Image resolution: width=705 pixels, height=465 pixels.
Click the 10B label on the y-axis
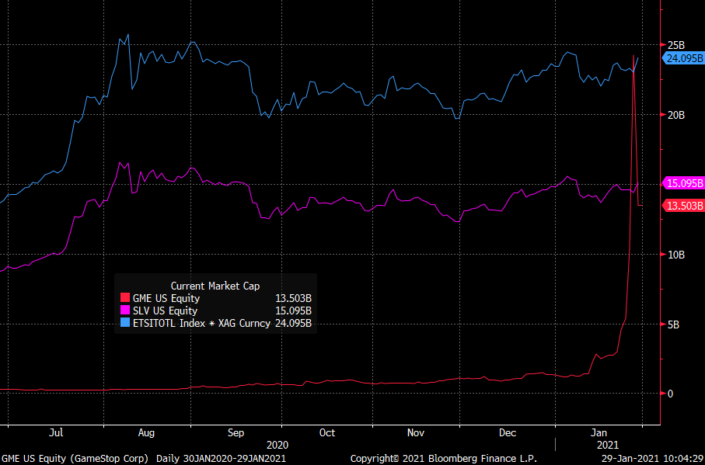coord(675,255)
